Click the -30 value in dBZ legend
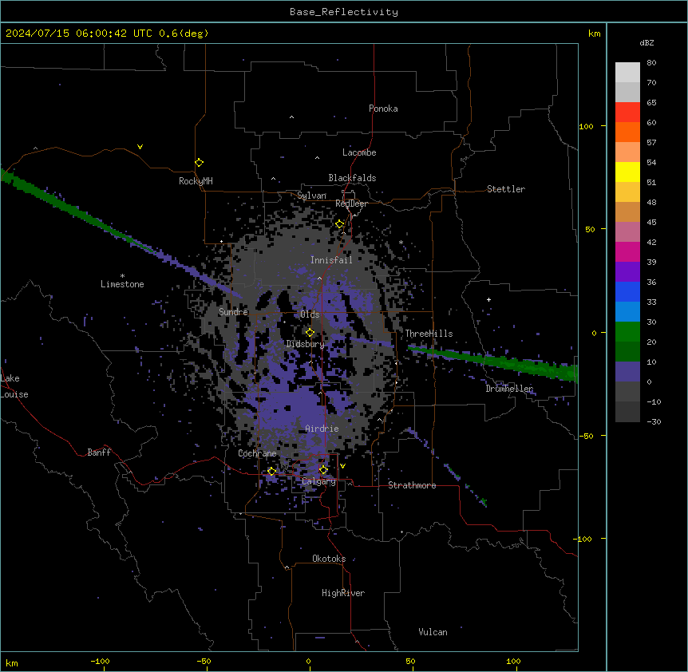Screen dimensions: 688x672 click(x=654, y=422)
